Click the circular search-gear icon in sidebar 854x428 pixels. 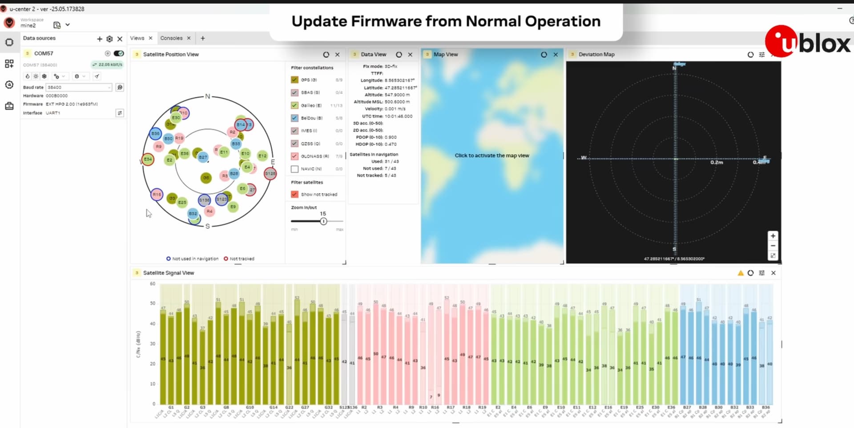(x=9, y=84)
